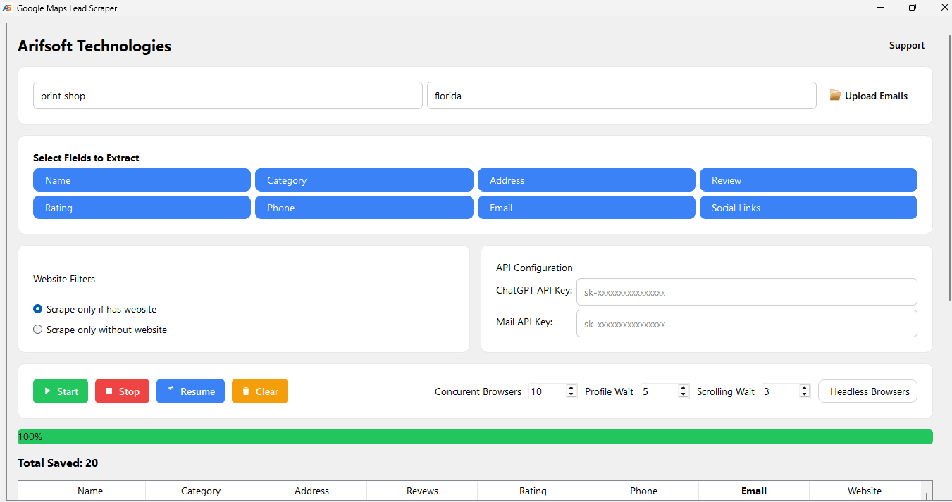This screenshot has width=952, height=502.
Task: Select 'Scrape only without website' radio button
Action: tap(38, 330)
